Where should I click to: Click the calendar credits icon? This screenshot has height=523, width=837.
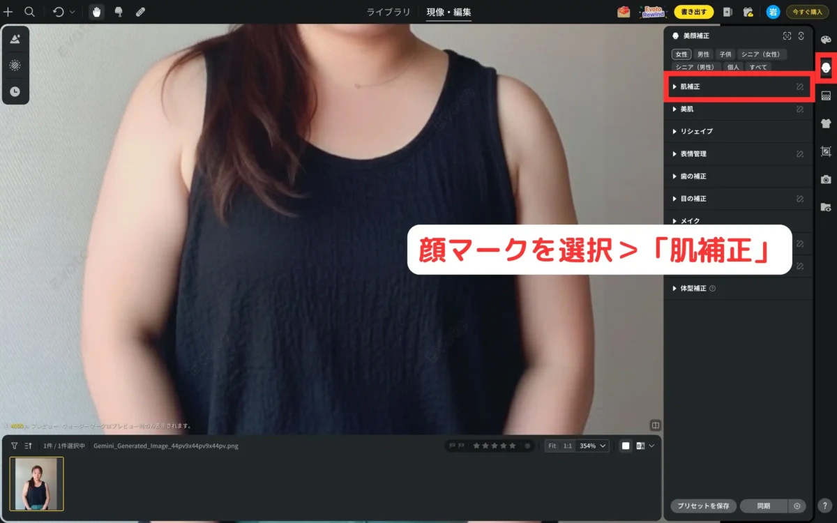point(748,12)
